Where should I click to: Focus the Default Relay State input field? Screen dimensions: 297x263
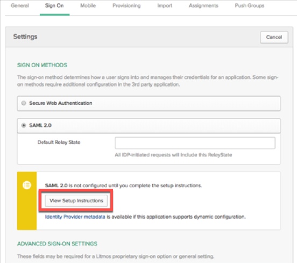point(195,143)
